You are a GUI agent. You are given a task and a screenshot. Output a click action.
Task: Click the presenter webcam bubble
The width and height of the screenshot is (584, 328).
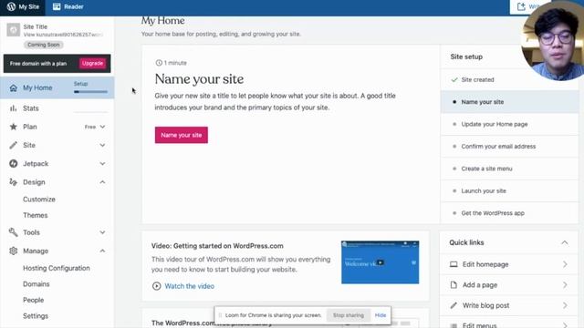[x=553, y=40]
